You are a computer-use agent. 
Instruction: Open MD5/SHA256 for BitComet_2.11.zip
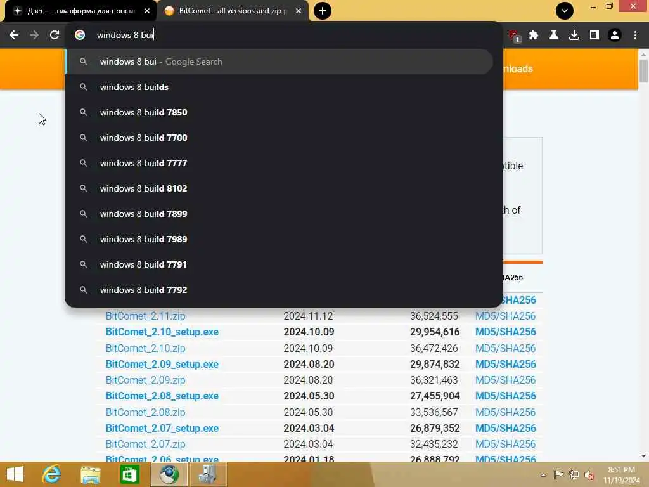(505, 316)
